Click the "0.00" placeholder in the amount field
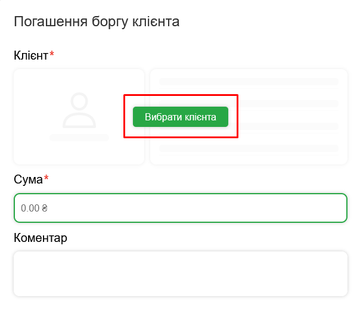 (x=30, y=209)
